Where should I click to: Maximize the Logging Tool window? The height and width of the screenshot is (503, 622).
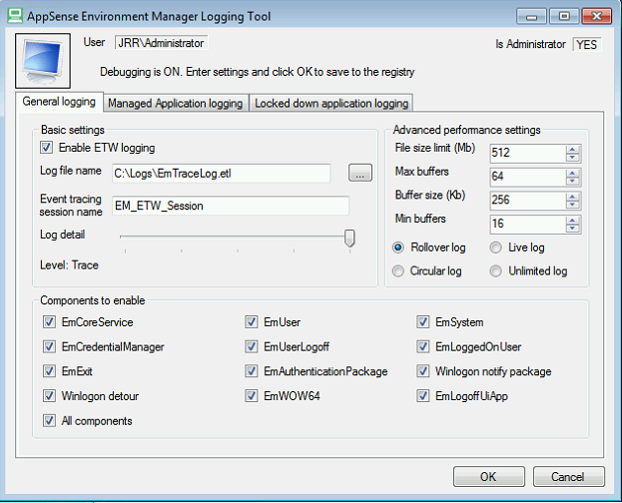(564, 17)
